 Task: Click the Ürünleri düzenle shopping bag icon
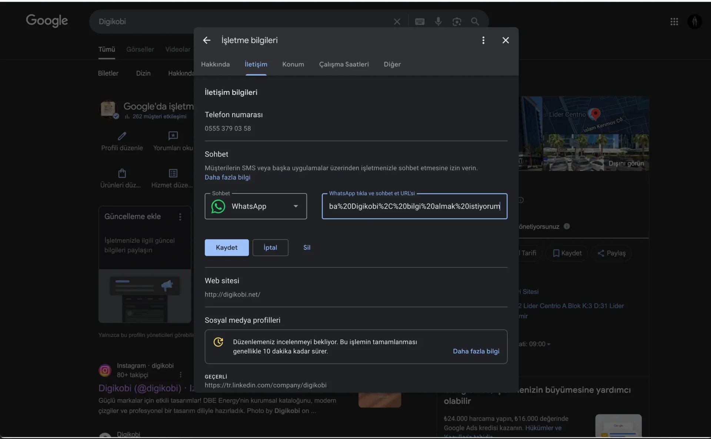(x=122, y=173)
